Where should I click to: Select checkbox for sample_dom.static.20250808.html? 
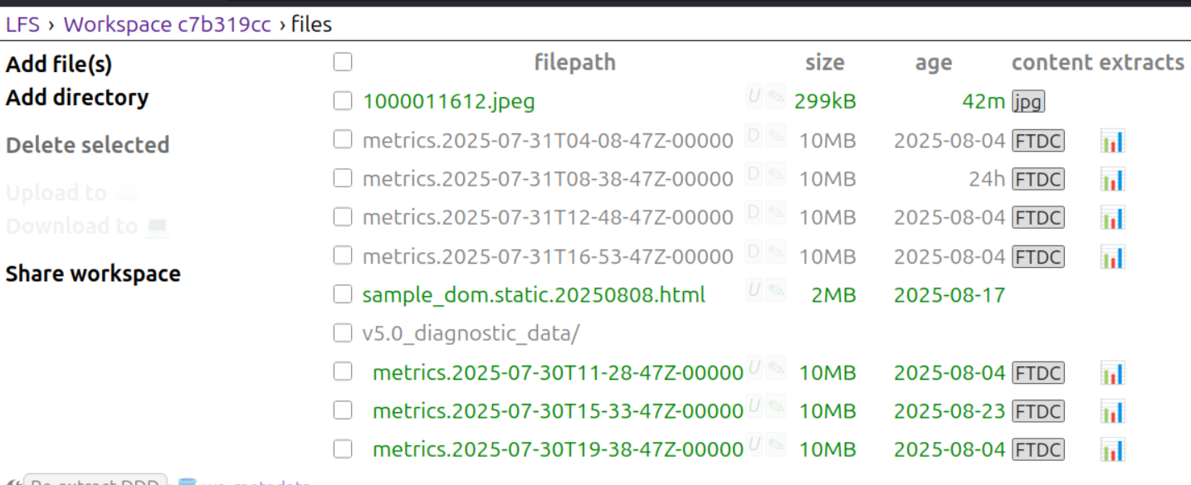click(342, 294)
